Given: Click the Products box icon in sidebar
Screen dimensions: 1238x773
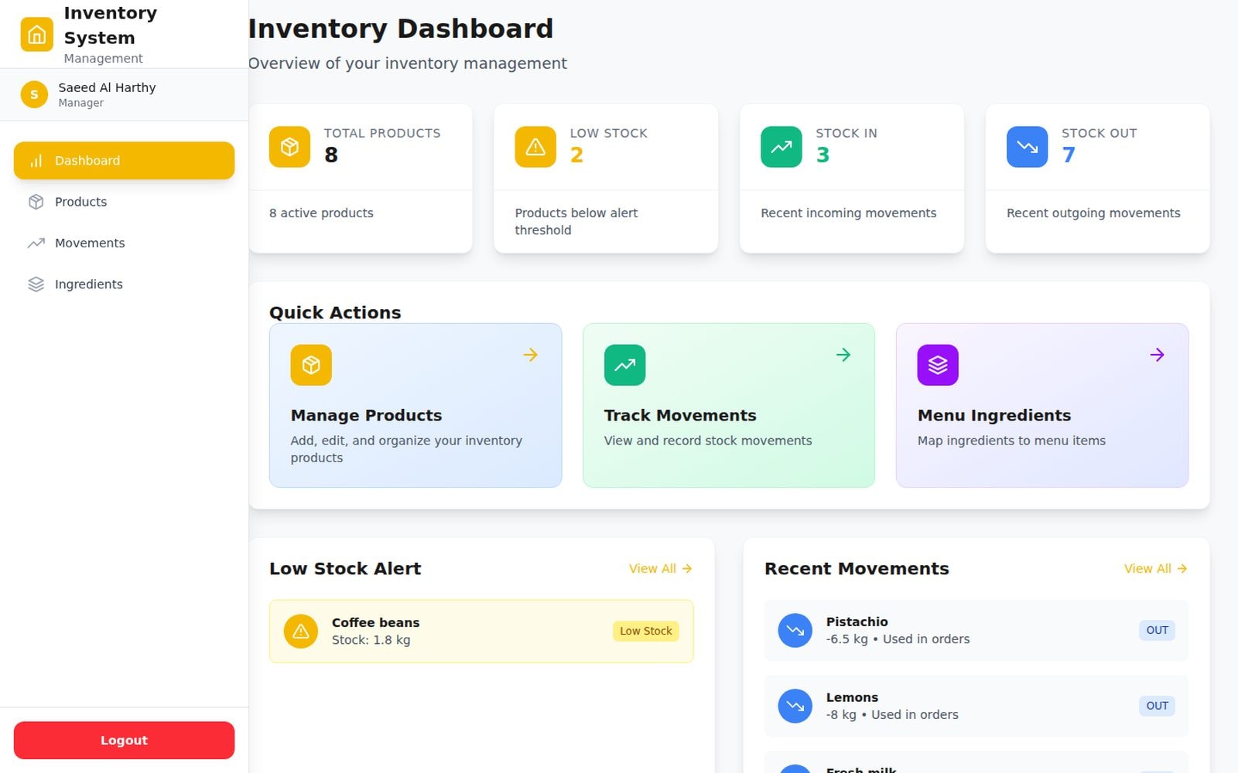Looking at the screenshot, I should tap(36, 202).
